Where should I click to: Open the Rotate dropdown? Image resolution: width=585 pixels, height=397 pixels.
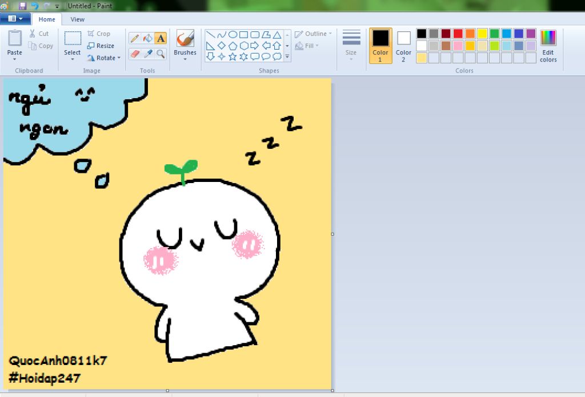tap(104, 58)
